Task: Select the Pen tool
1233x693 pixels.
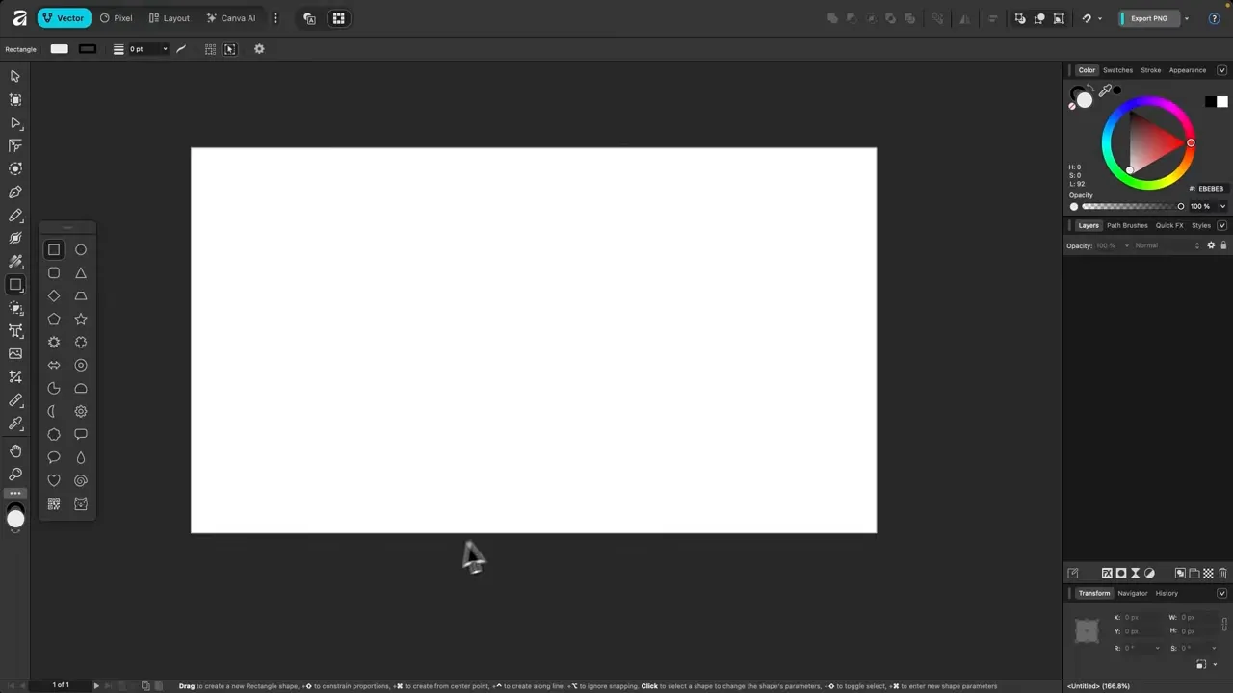Action: [x=14, y=192]
